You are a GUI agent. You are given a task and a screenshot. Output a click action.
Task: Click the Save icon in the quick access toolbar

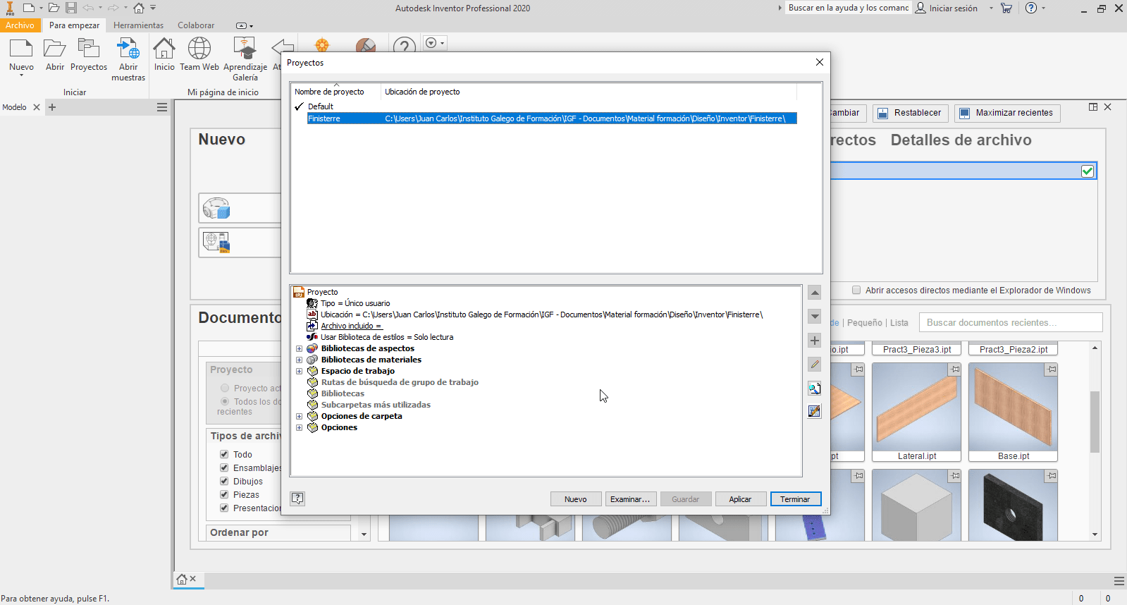coord(71,8)
